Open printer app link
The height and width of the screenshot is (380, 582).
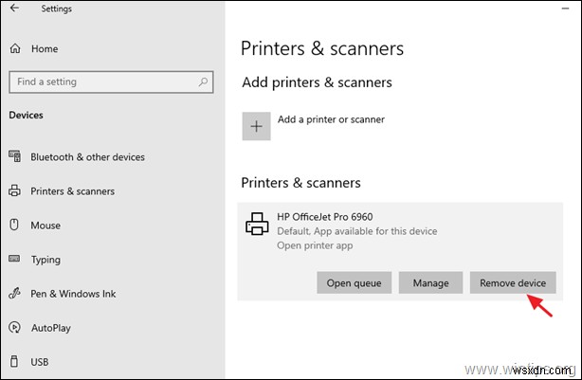click(315, 245)
